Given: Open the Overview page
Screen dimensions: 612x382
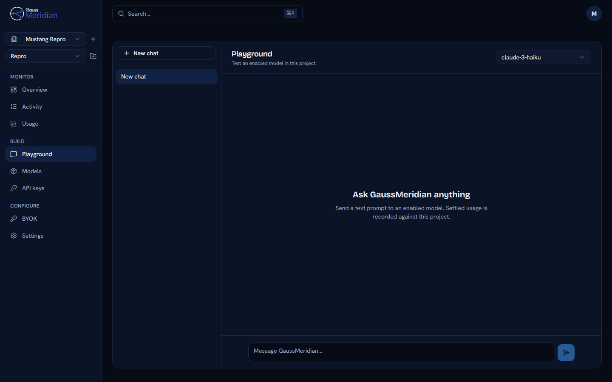Looking at the screenshot, I should [x=51, y=90].
